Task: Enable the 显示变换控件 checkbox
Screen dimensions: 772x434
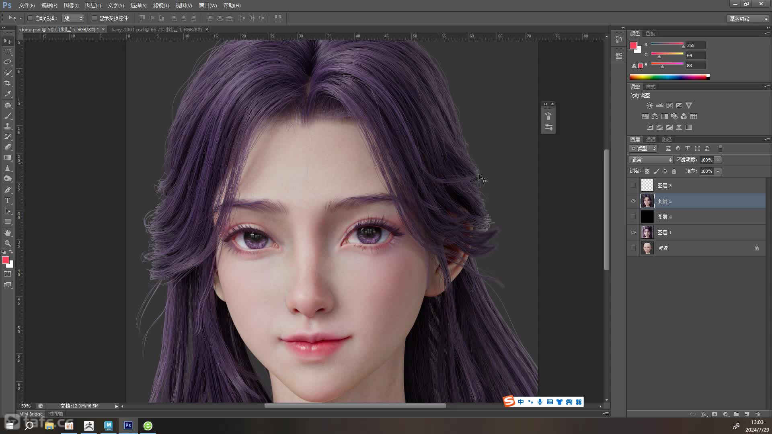Action: coord(94,18)
